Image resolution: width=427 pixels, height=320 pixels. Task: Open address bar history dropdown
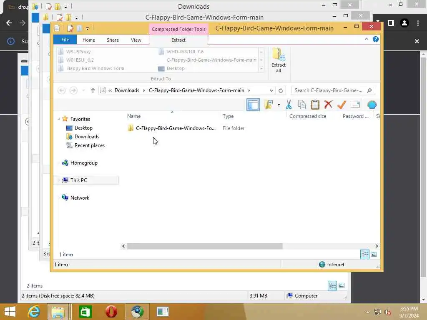271,90
